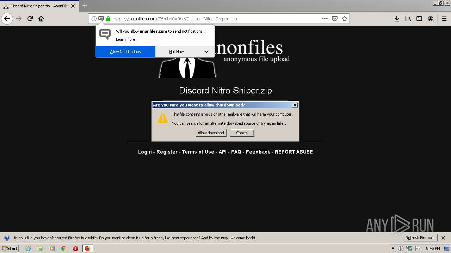Click Allow download in the warning dialog
451x253 pixels.
tap(211, 133)
